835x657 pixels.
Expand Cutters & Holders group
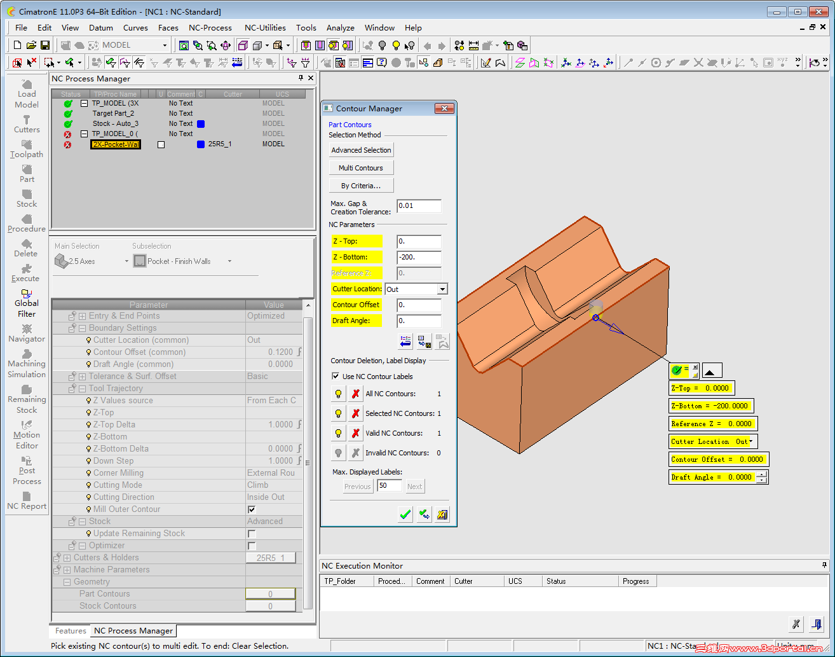[67, 558]
